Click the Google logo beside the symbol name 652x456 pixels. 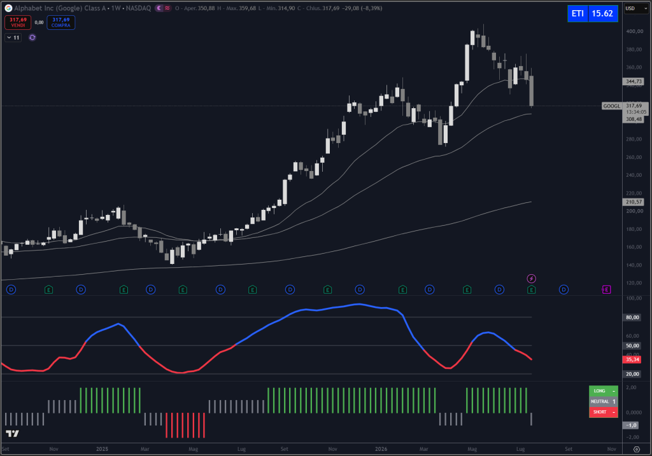[x=8, y=8]
